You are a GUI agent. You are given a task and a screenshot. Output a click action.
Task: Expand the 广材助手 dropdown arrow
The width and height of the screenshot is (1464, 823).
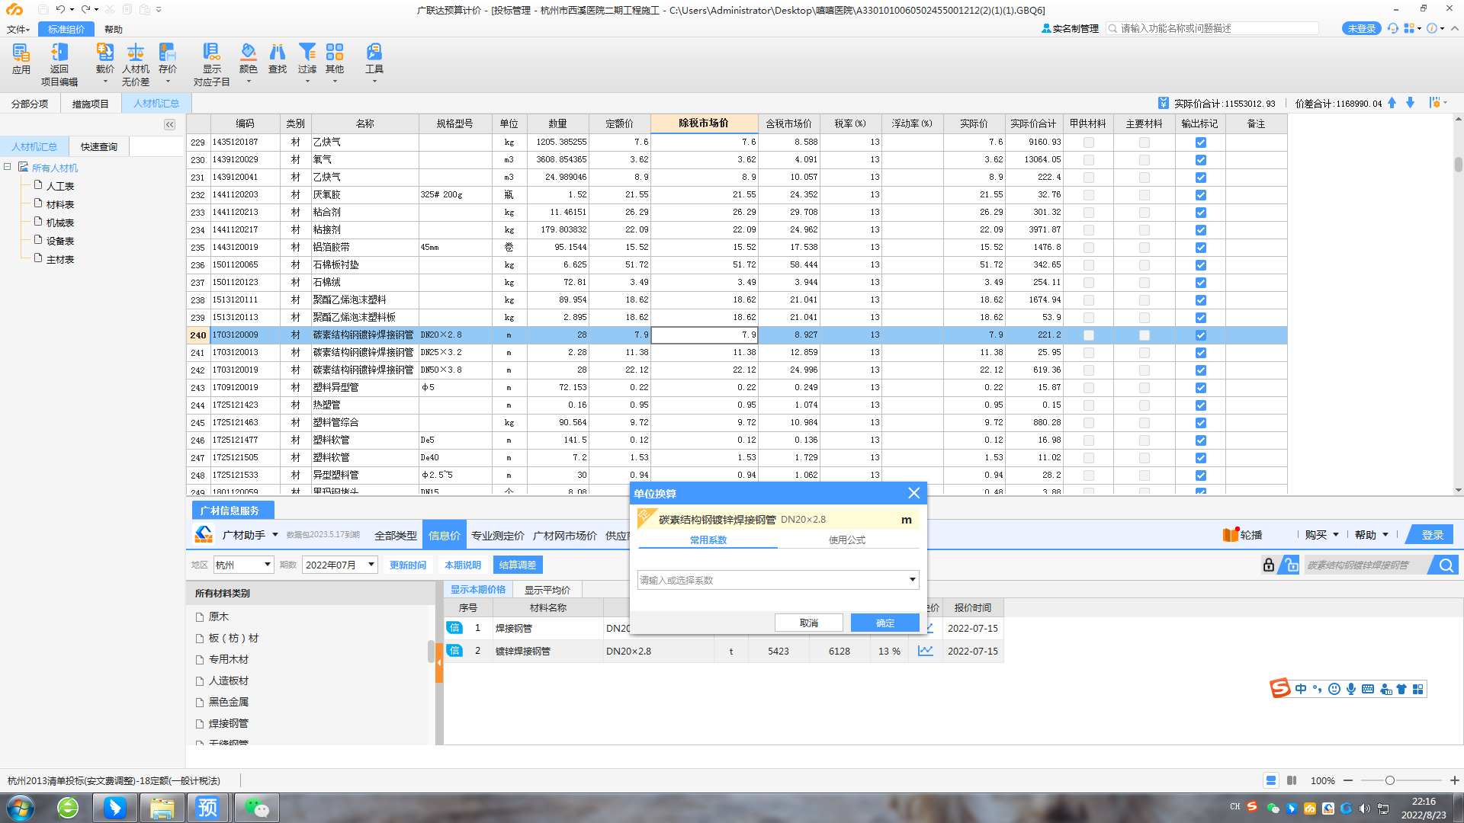point(275,535)
